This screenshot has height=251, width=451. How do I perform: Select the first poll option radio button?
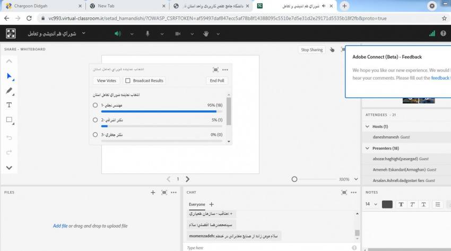point(96,105)
